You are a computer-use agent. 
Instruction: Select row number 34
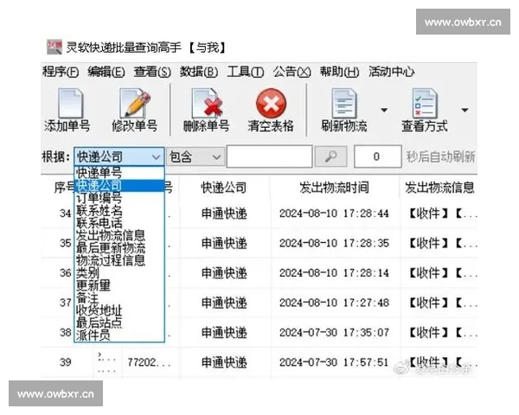coord(66,214)
